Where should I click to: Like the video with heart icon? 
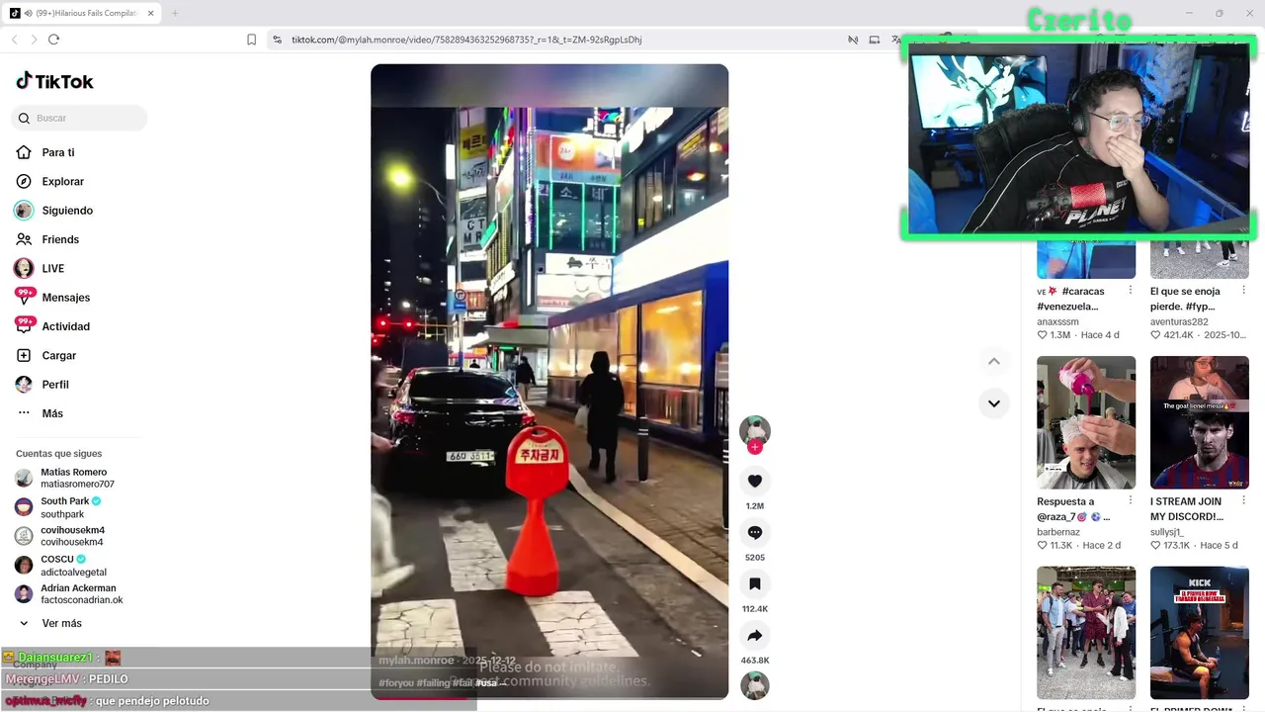[755, 481]
